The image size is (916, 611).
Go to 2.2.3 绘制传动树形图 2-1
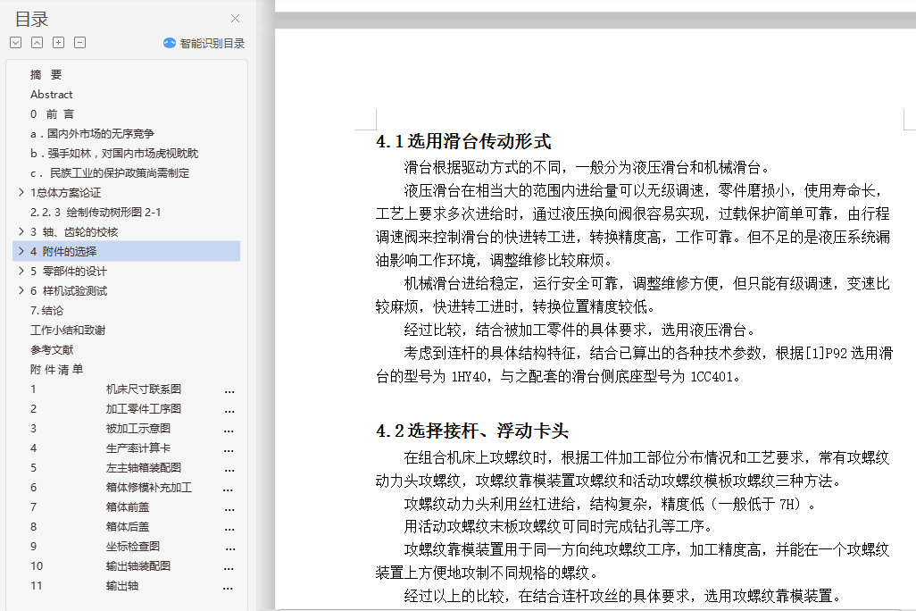point(96,213)
